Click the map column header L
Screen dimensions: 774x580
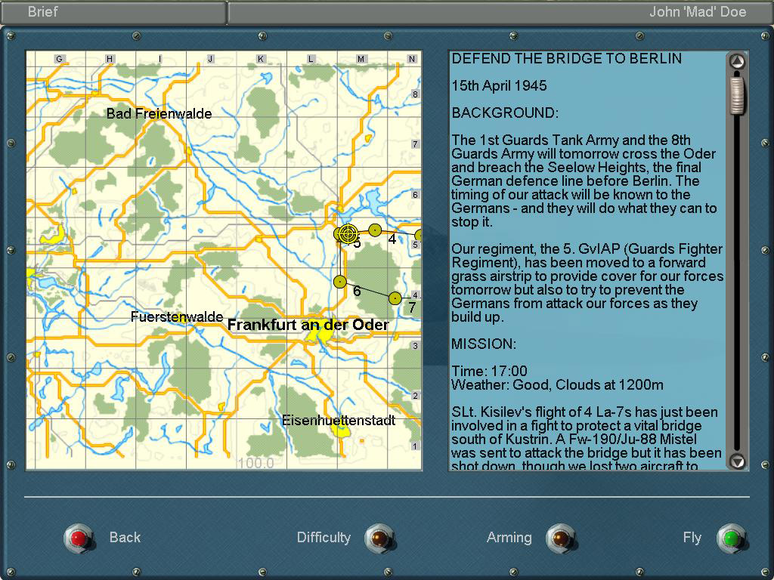pyautogui.click(x=311, y=59)
